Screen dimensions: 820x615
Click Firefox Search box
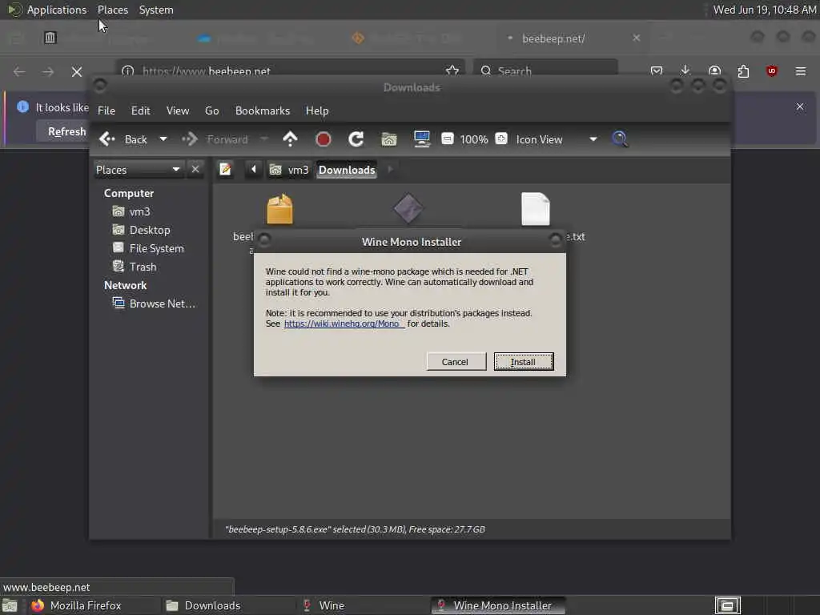(545, 70)
